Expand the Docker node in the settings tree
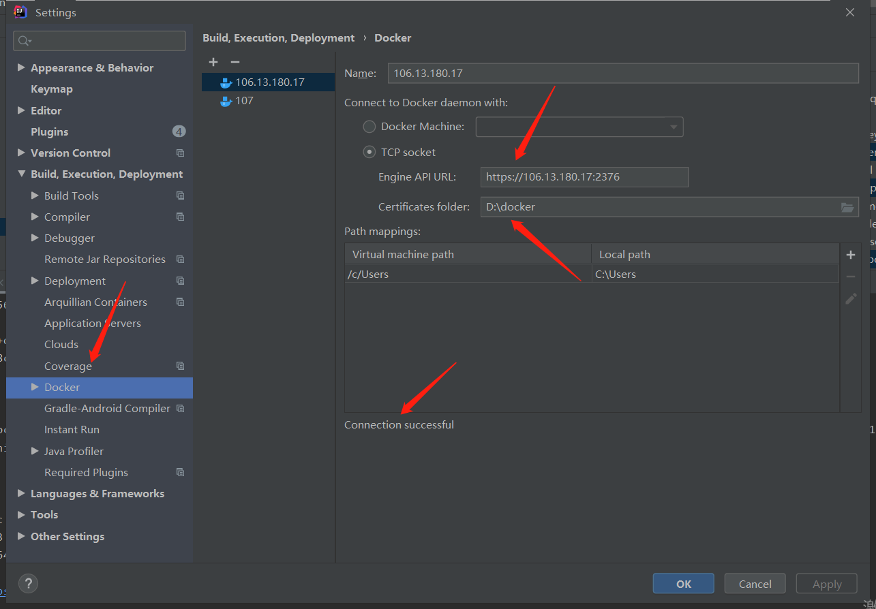 pyautogui.click(x=35, y=387)
